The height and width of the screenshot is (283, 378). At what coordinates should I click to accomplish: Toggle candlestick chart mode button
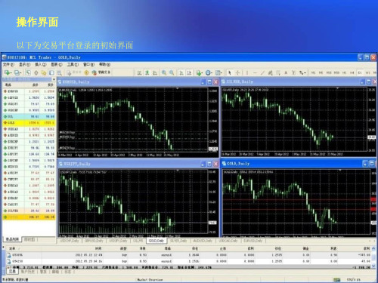pos(147,72)
